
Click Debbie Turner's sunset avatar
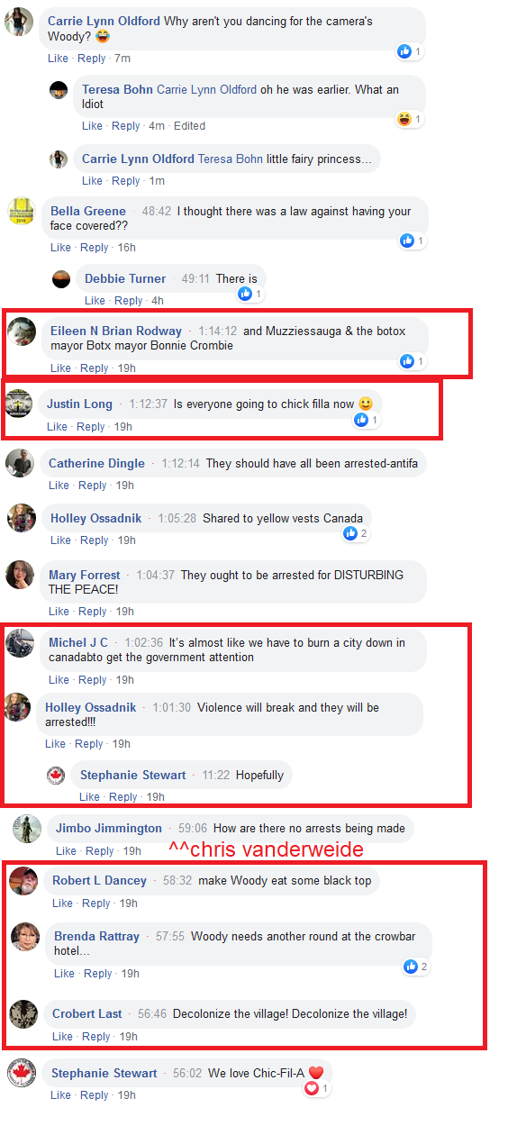61,278
